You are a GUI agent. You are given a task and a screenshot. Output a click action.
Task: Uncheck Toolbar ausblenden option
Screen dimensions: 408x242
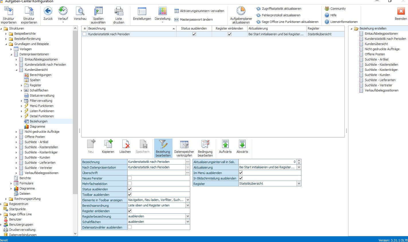pyautogui.click(x=130, y=194)
